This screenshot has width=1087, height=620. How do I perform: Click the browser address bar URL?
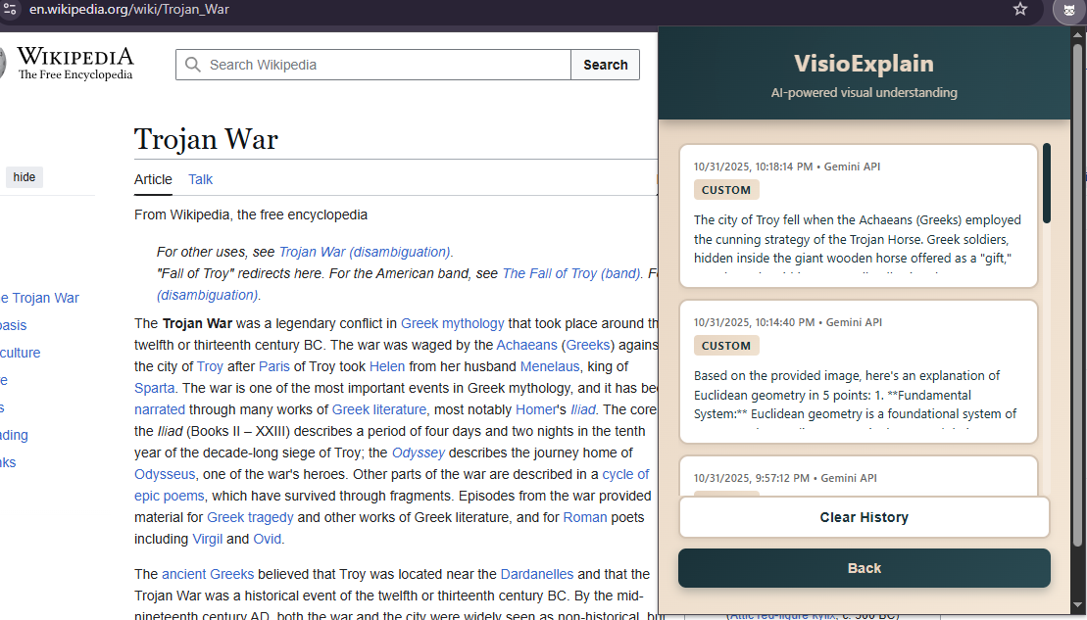pyautogui.click(x=129, y=9)
